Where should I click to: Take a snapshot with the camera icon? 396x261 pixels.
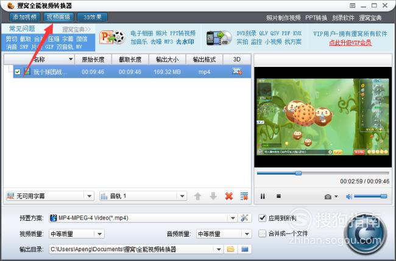pos(328,197)
